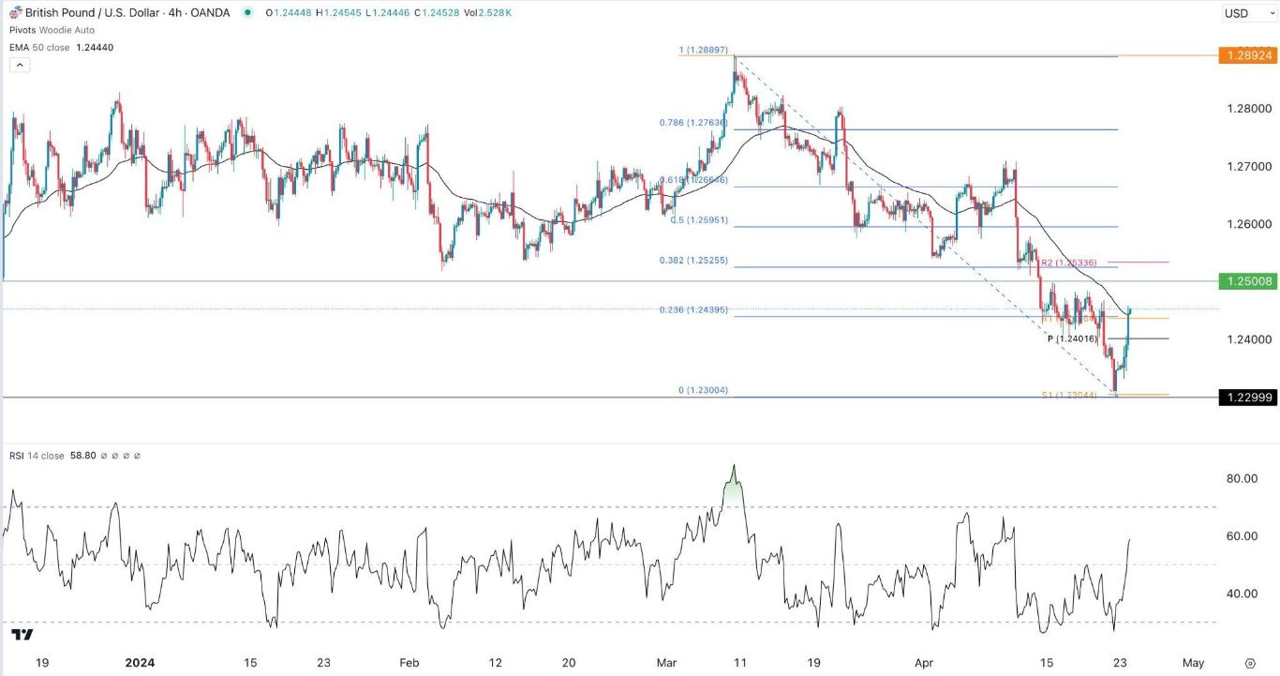The image size is (1280, 676).
Task: Click the 0.5 (1.25951) Fibonacci level label
Action: click(699, 220)
